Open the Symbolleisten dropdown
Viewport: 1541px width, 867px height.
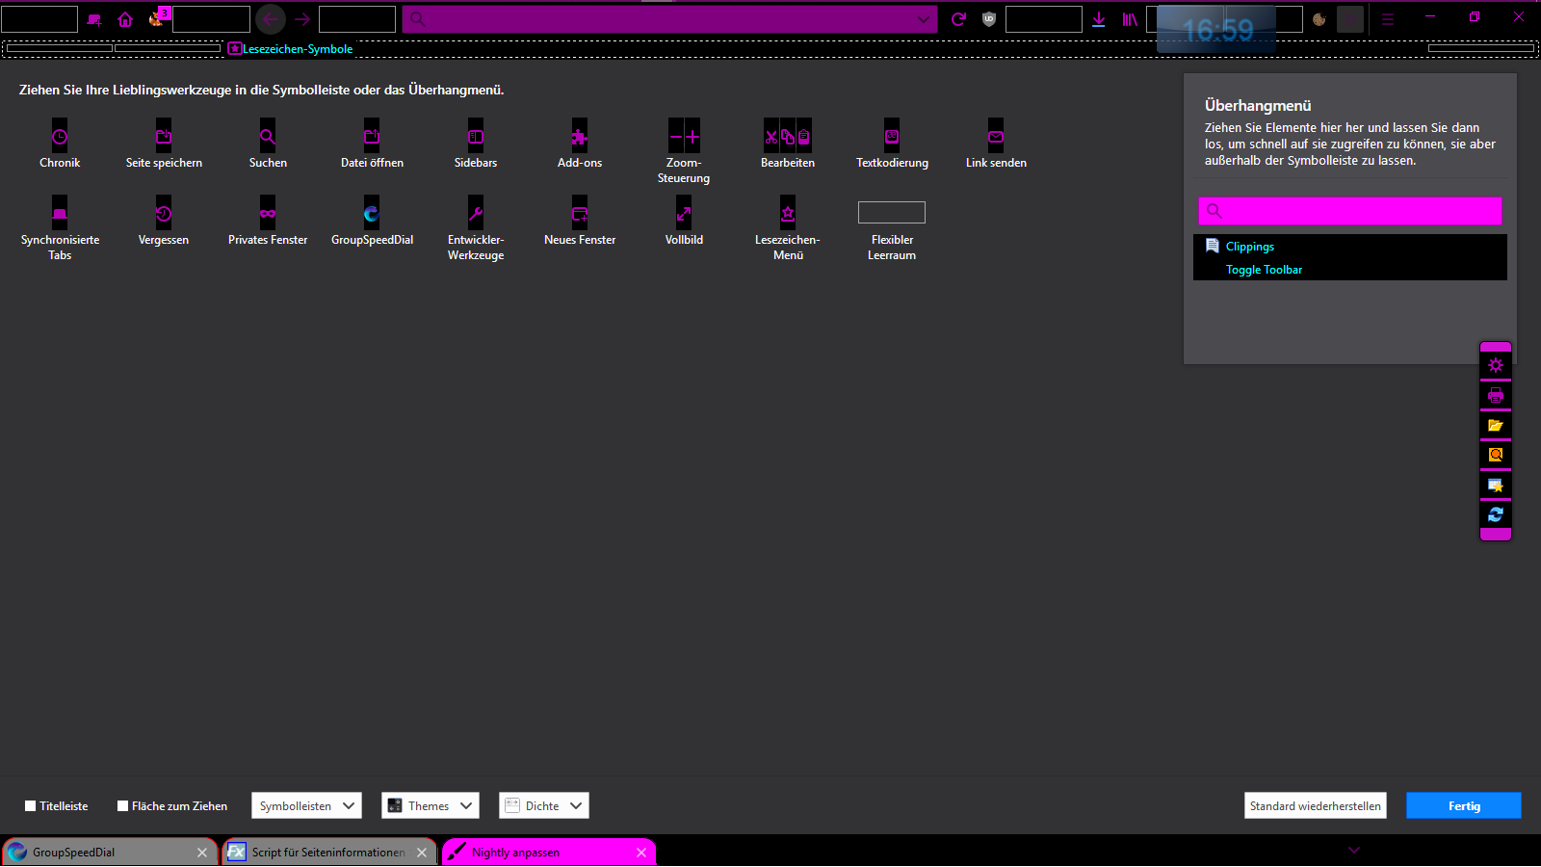[306, 806]
